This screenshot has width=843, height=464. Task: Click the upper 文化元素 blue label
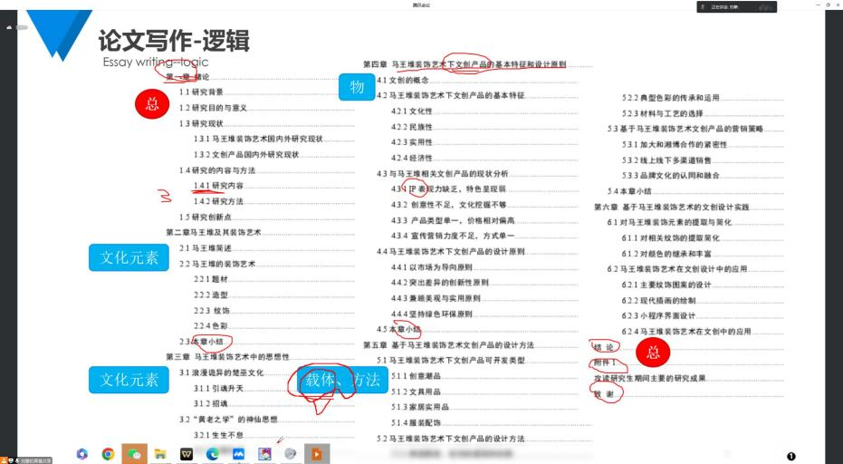129,258
